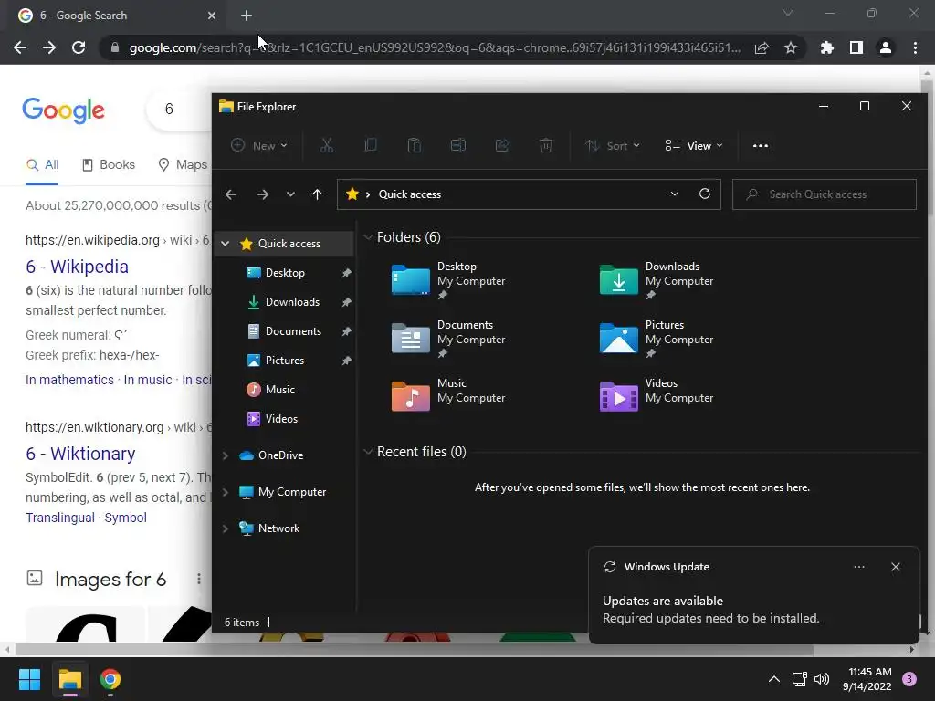Click the Delete trash icon in File Explorer

click(x=546, y=145)
